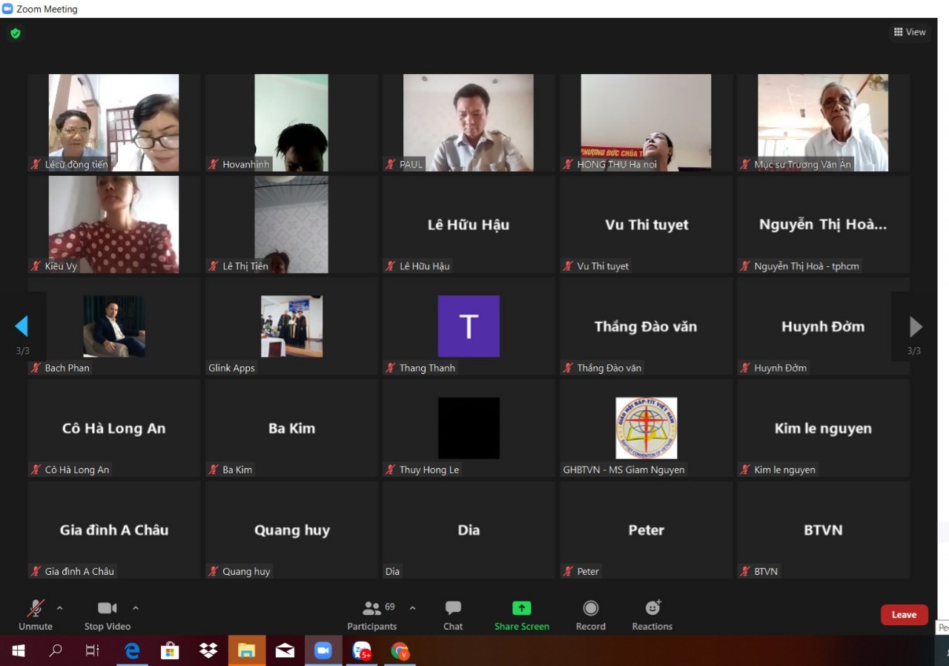Select the PAUL video tile
This screenshot has height=666, width=949.
tap(468, 122)
